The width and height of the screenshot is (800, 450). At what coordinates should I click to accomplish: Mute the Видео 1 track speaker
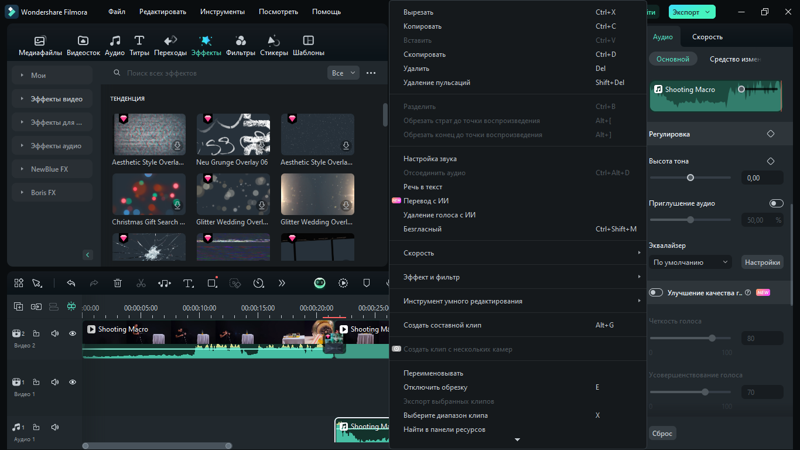click(x=55, y=382)
